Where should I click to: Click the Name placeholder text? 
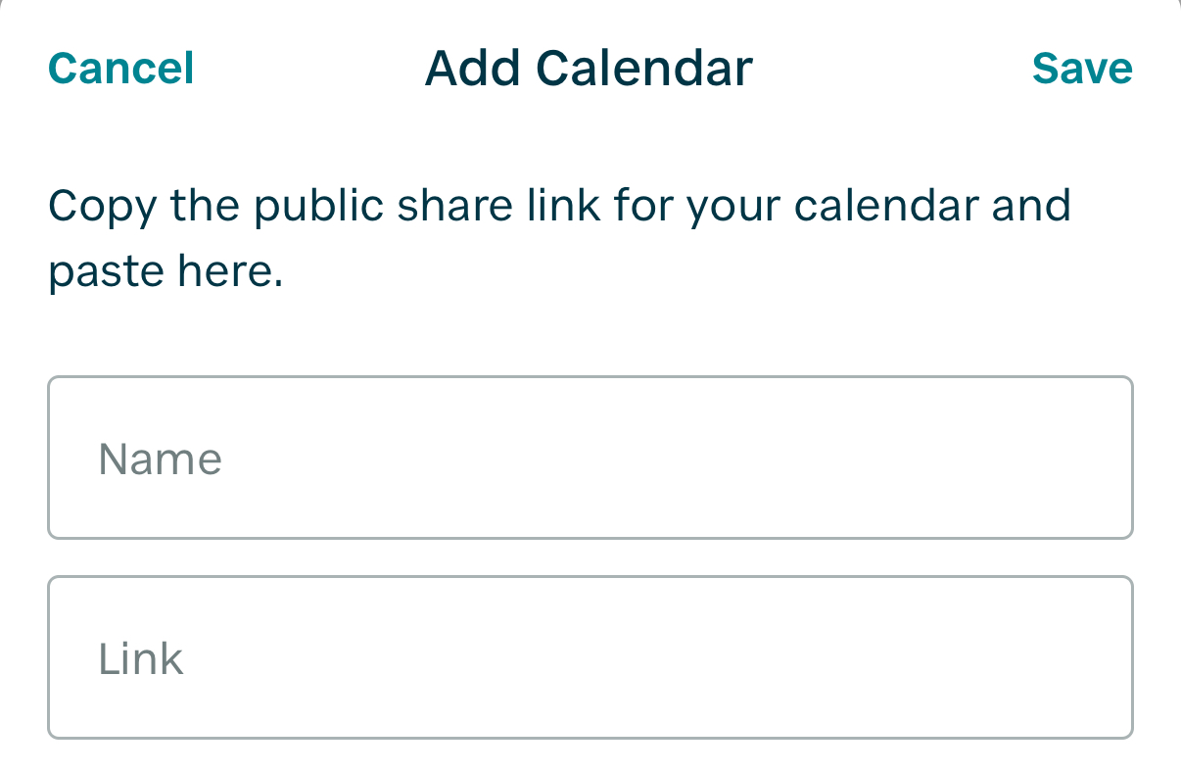click(x=161, y=458)
